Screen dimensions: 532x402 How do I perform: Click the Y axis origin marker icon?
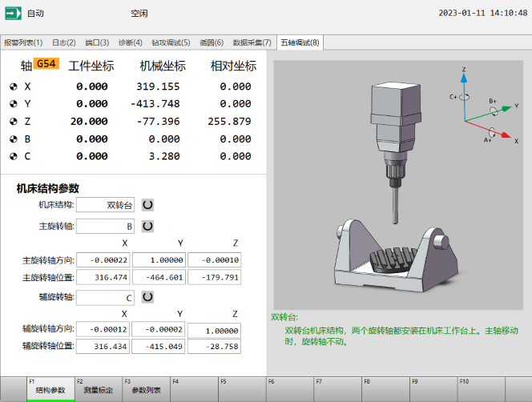[x=13, y=104]
